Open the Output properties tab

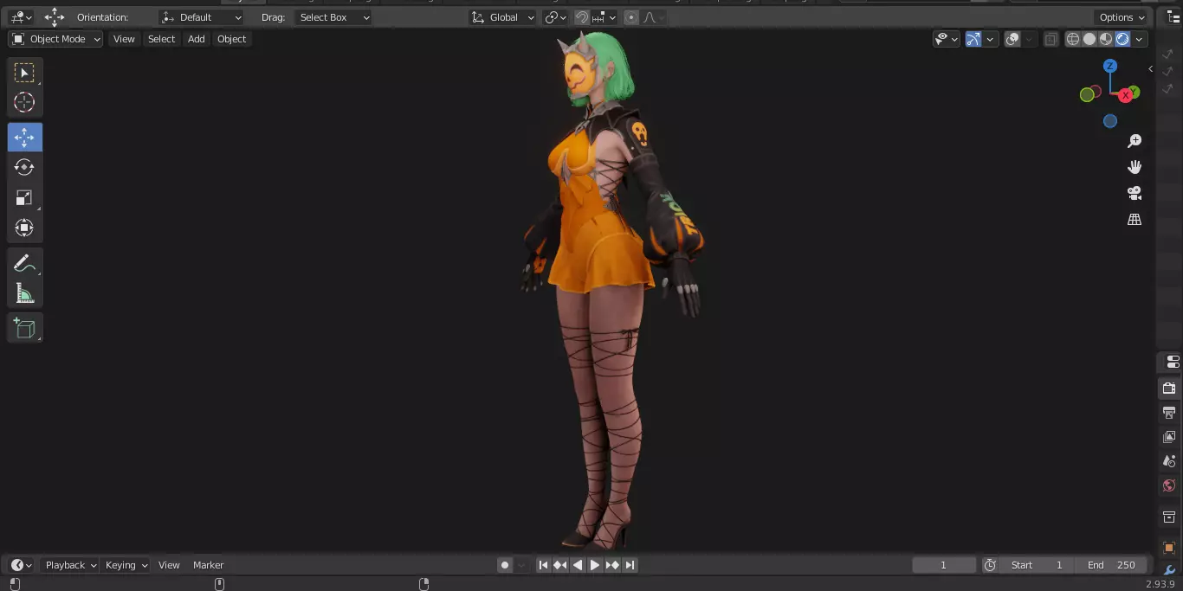click(1170, 412)
